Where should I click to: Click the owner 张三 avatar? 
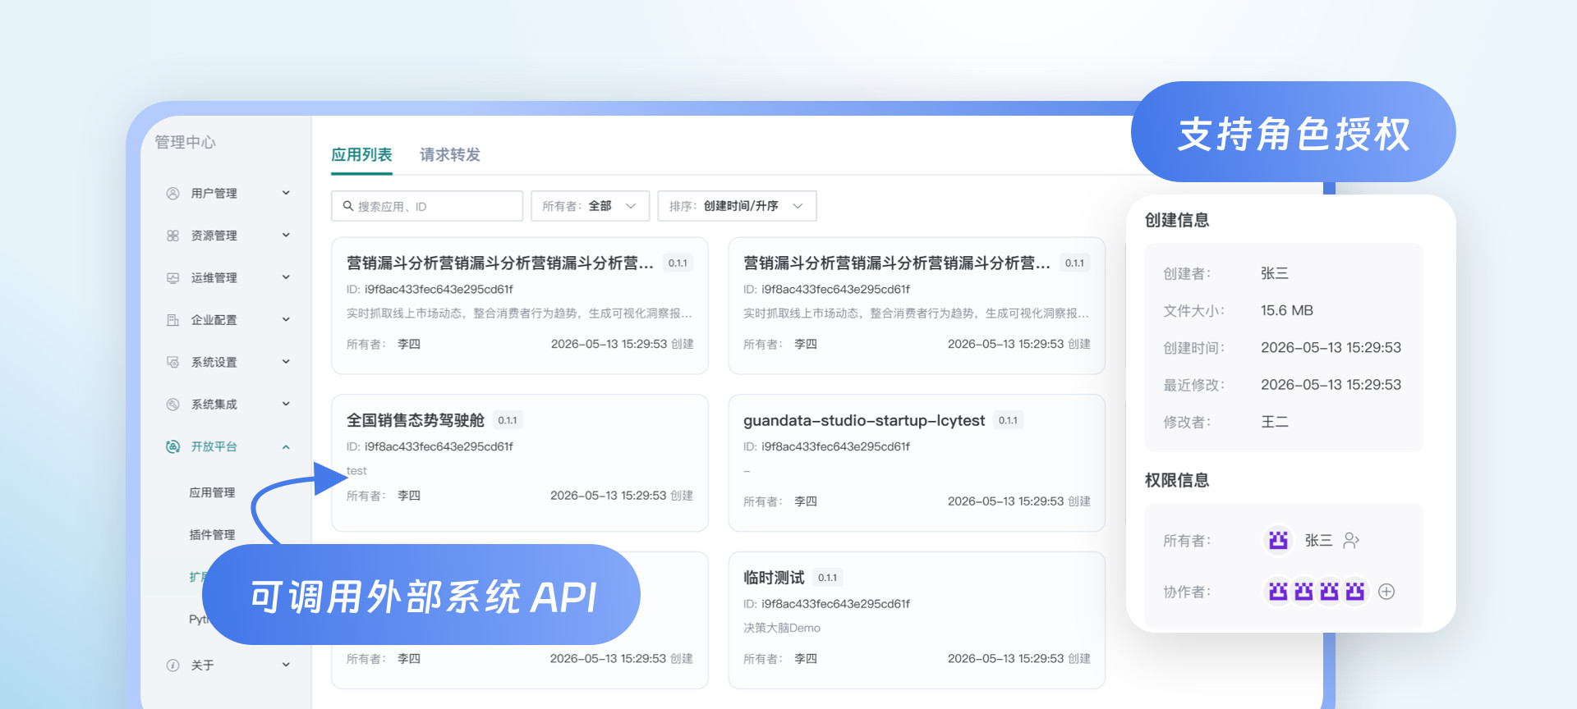pyautogui.click(x=1278, y=540)
